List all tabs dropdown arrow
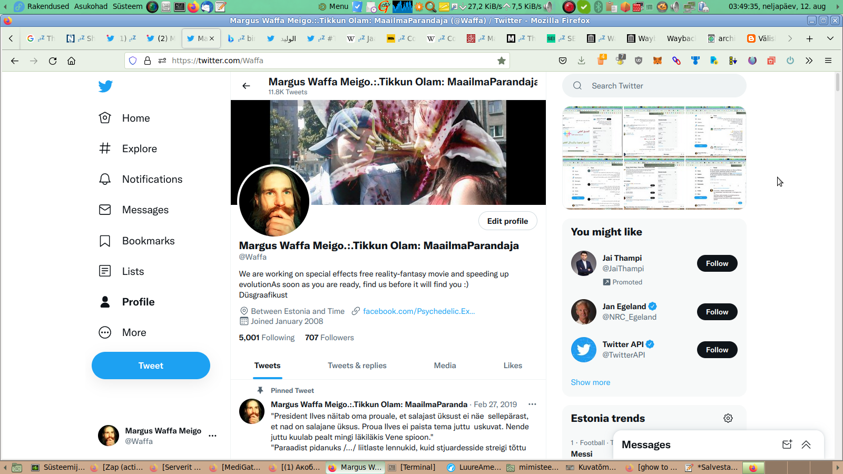This screenshot has height=474, width=843. pos(830,38)
